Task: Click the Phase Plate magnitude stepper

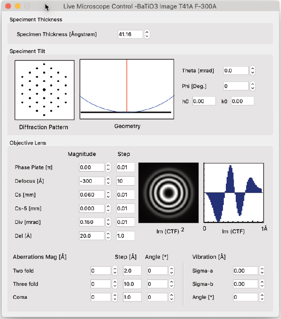Action: 108,167
